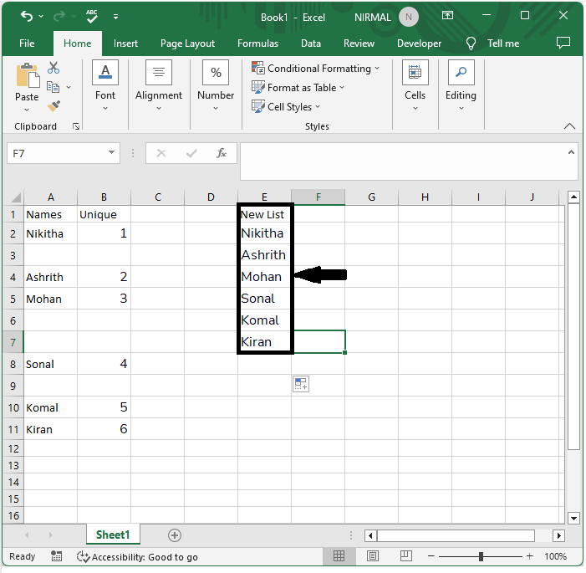Open Customize Quick Access Toolbar arrow
The image size is (586, 573).
click(x=116, y=17)
